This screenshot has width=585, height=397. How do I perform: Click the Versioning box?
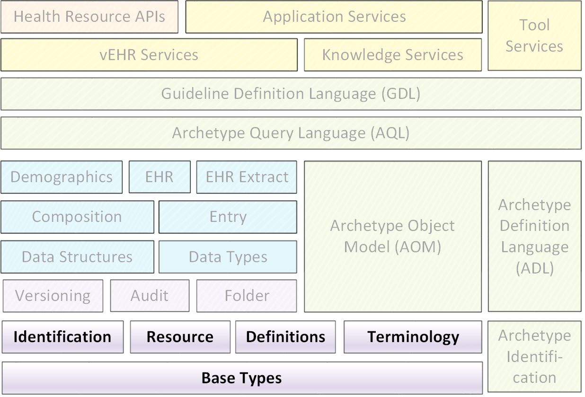tap(53, 296)
